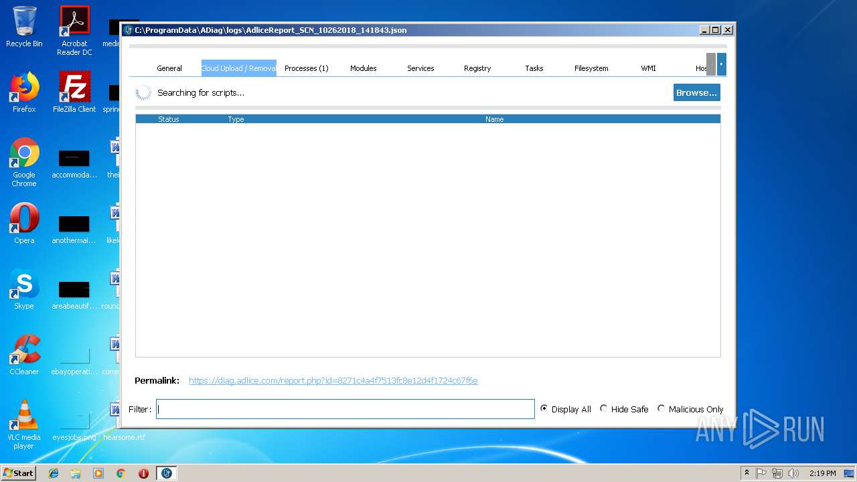Image resolution: width=857 pixels, height=482 pixels.
Task: Switch to the General tab
Action: pyautogui.click(x=169, y=68)
